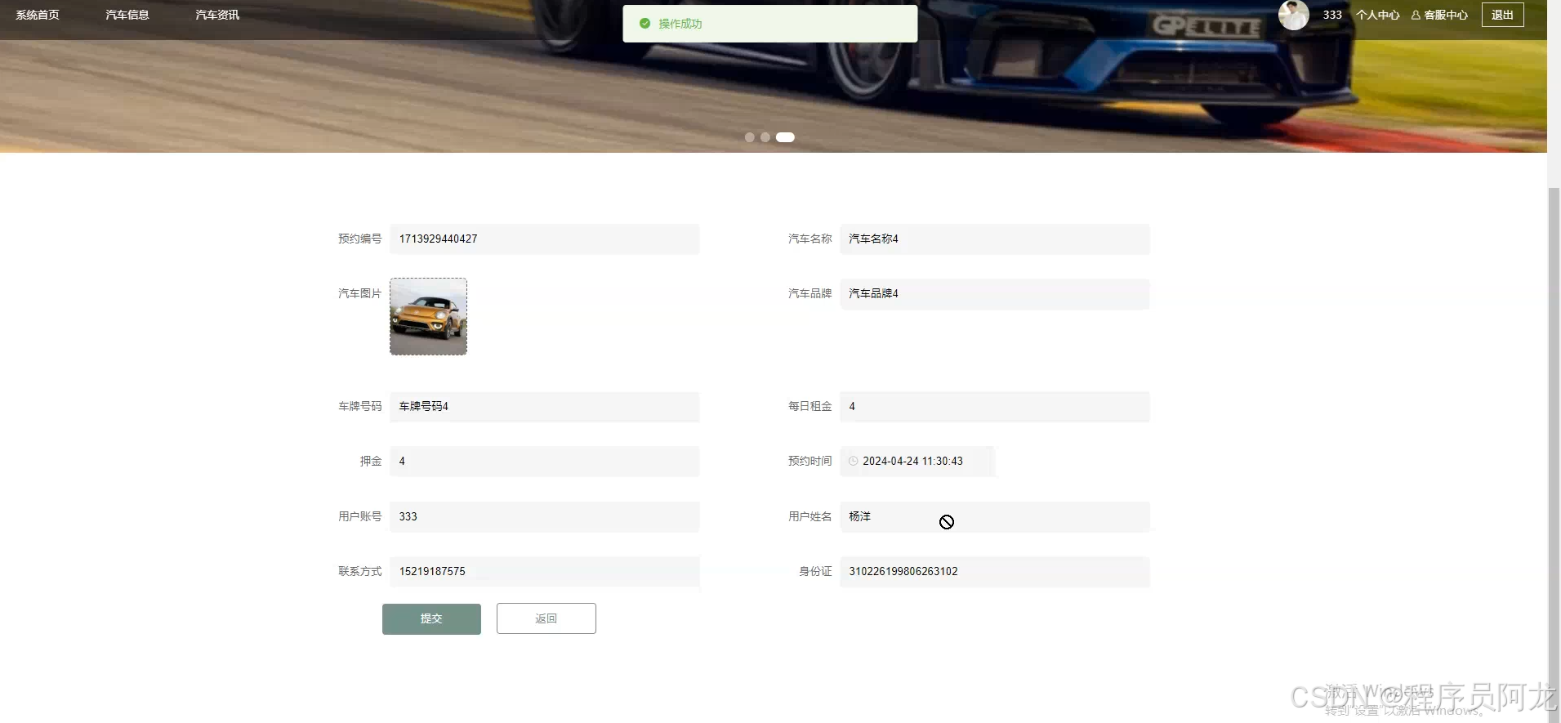Select active third carousel indicator
The width and height of the screenshot is (1561, 723).
pyautogui.click(x=785, y=137)
